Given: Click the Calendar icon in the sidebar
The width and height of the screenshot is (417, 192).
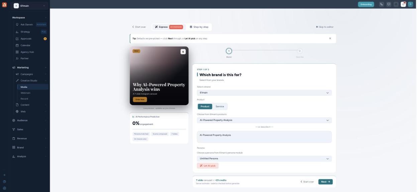Looking at the screenshot, I should 17,45.
